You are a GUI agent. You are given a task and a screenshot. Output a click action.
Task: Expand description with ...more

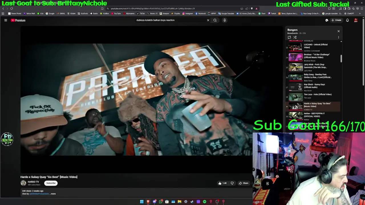53,194
